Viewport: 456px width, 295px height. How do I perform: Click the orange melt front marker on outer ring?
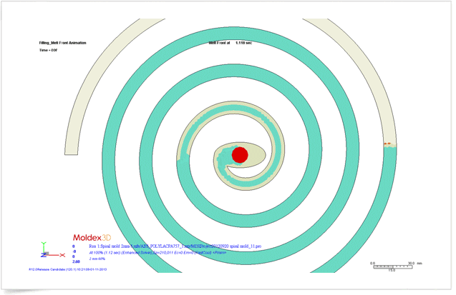pyautogui.click(x=387, y=144)
